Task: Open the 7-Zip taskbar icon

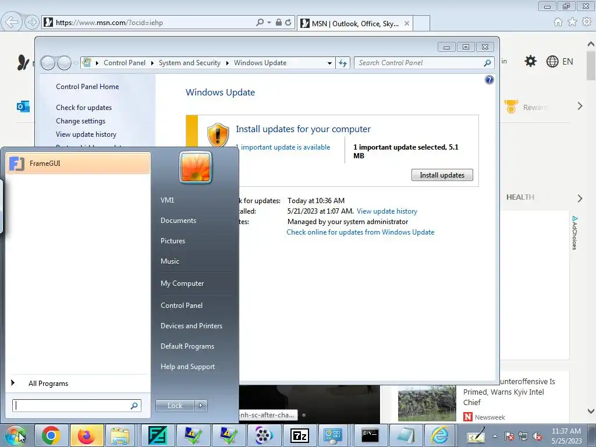Action: [299, 435]
